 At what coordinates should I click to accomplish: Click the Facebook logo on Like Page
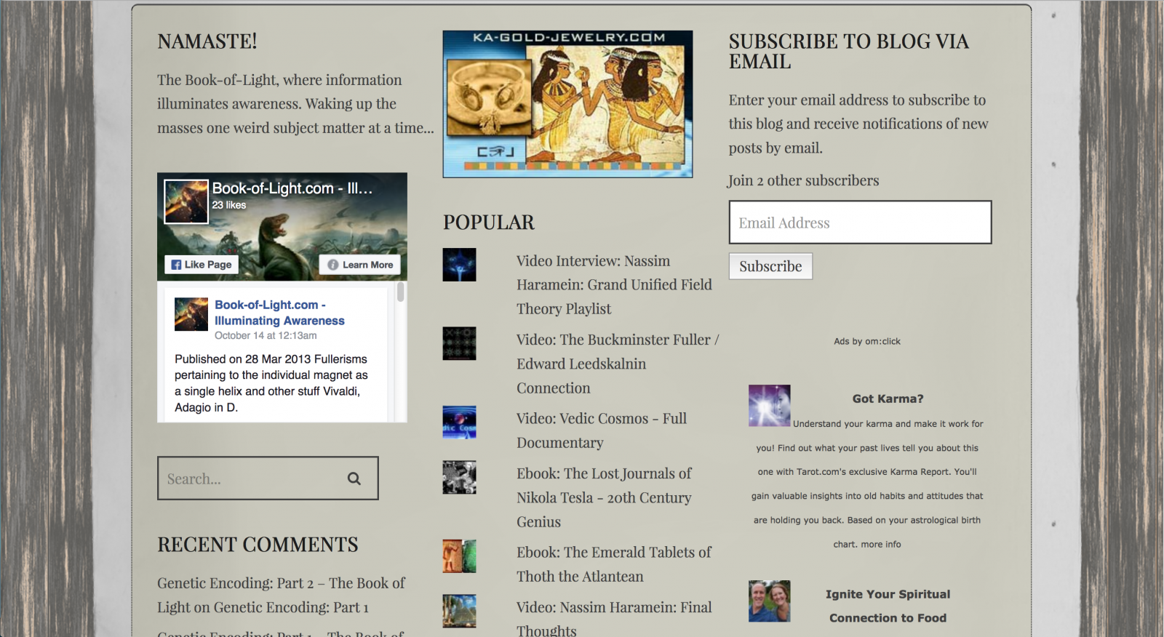click(176, 265)
